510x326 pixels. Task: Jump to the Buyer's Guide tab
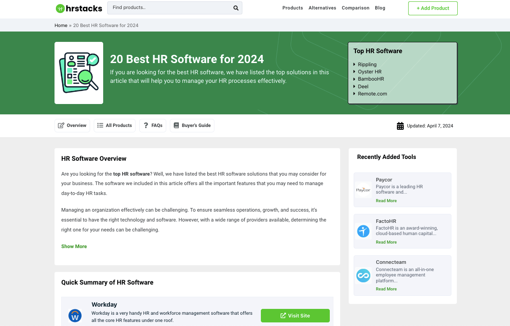tap(192, 126)
